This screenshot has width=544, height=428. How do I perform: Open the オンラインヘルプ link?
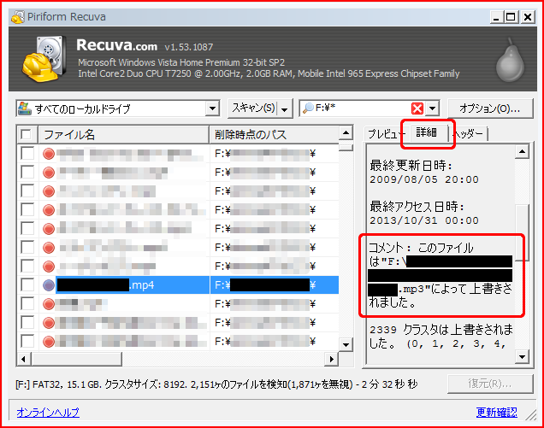click(x=48, y=412)
